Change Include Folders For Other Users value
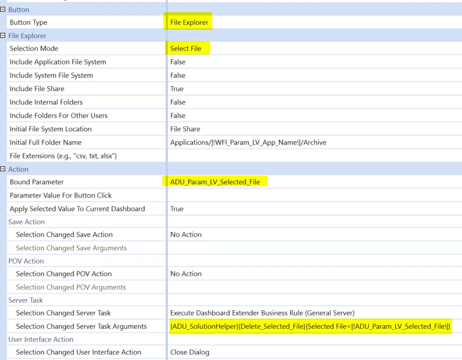Viewport: 462px width, 360px height. (x=315, y=115)
